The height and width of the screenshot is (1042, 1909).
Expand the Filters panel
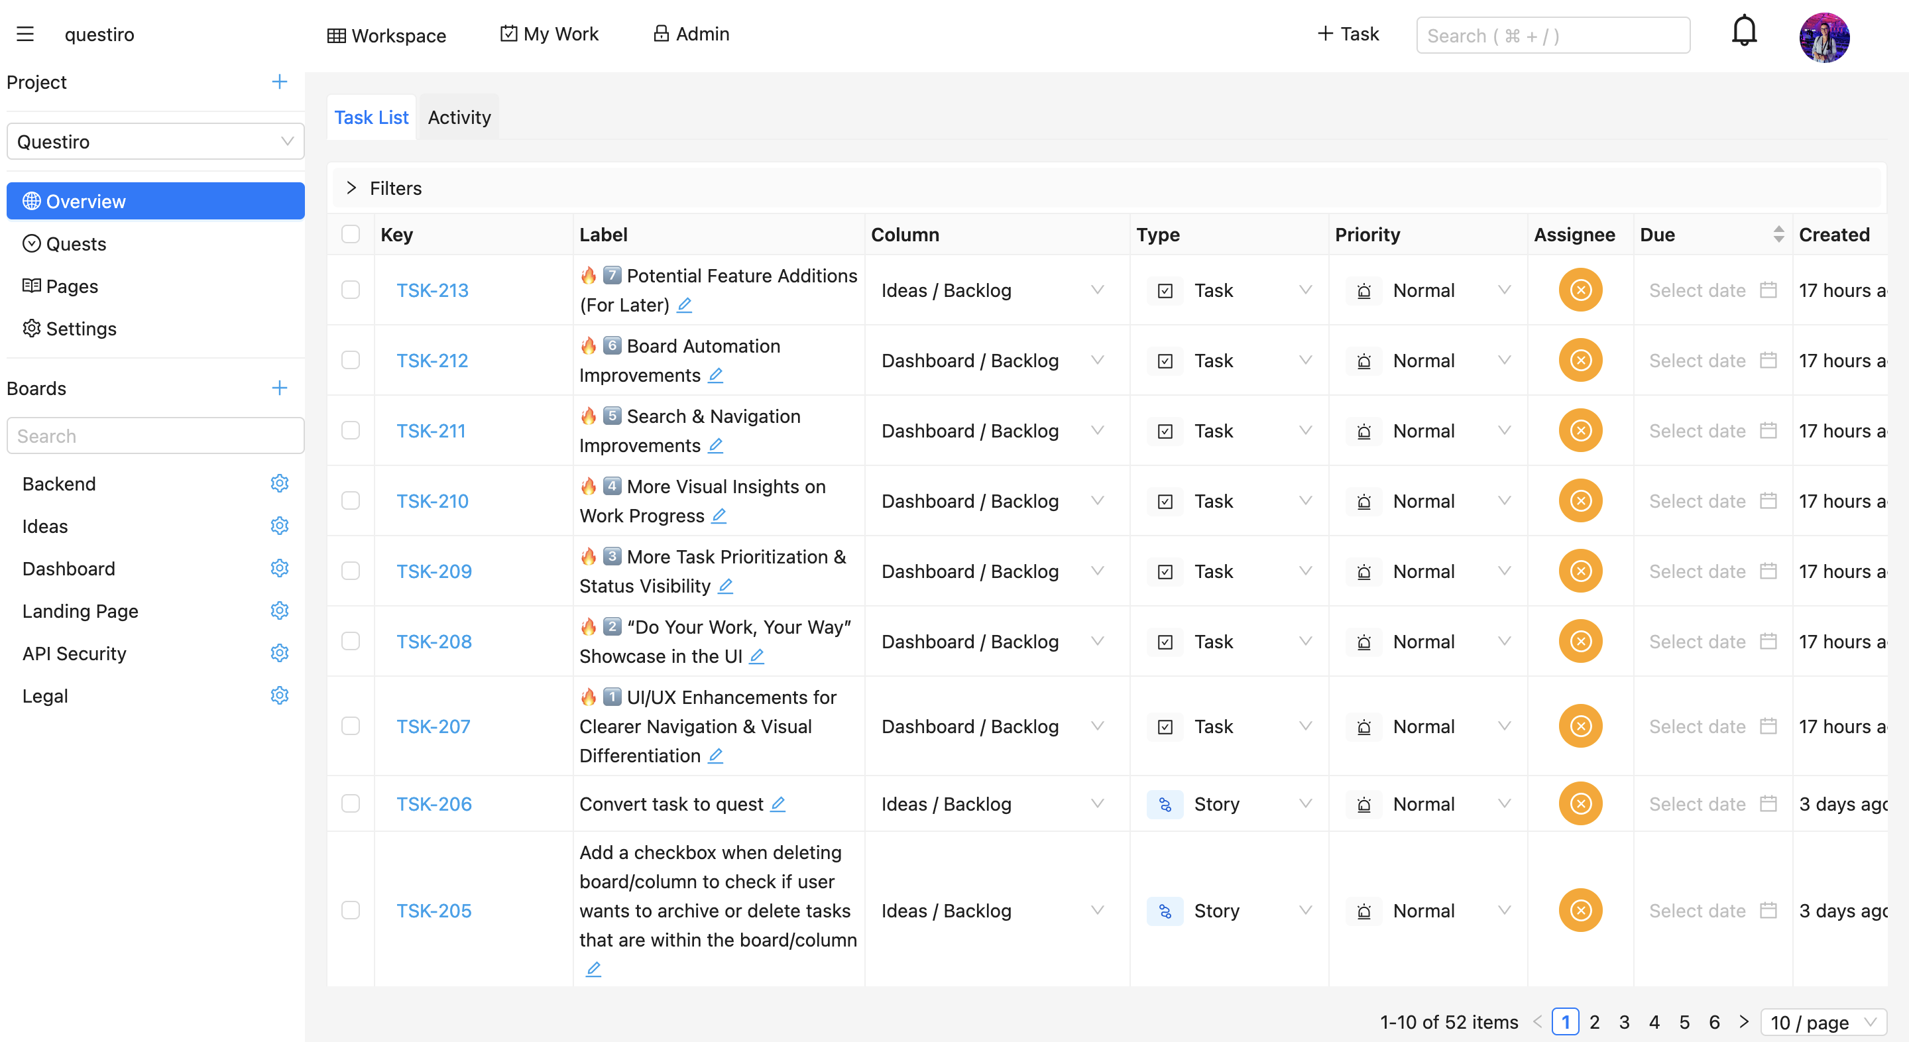coord(1106,188)
